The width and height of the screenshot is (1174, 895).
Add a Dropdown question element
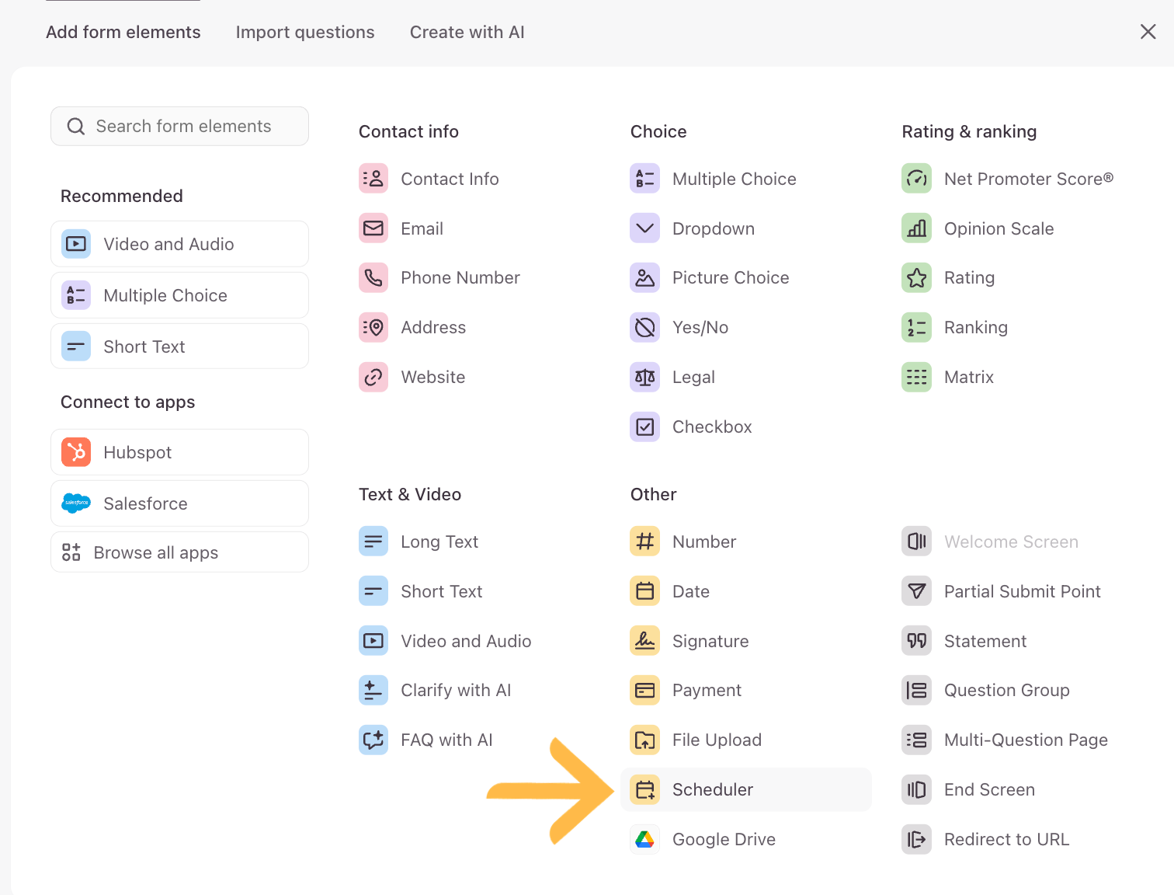click(713, 228)
